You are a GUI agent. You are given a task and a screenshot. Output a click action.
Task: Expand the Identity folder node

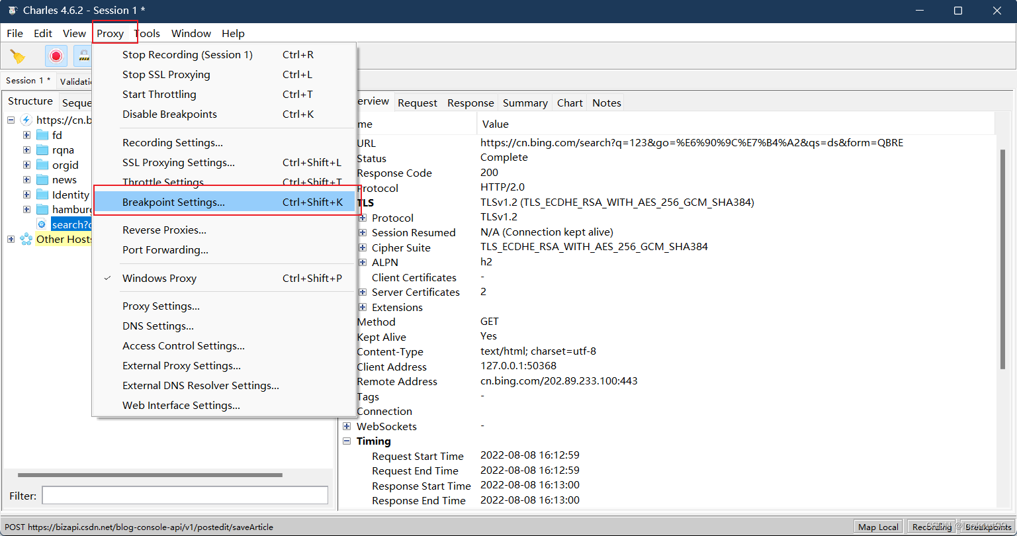[x=26, y=195]
